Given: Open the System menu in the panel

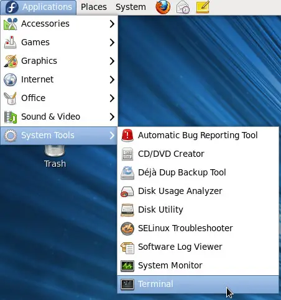Looking at the screenshot, I should pos(131,7).
